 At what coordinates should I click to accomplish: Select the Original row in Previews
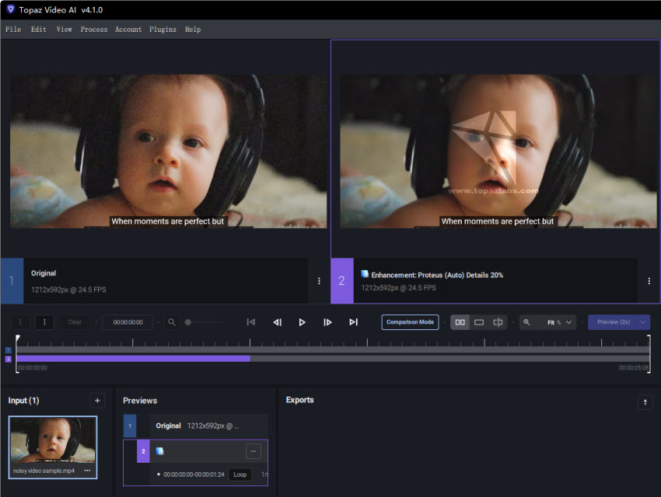[x=196, y=426]
